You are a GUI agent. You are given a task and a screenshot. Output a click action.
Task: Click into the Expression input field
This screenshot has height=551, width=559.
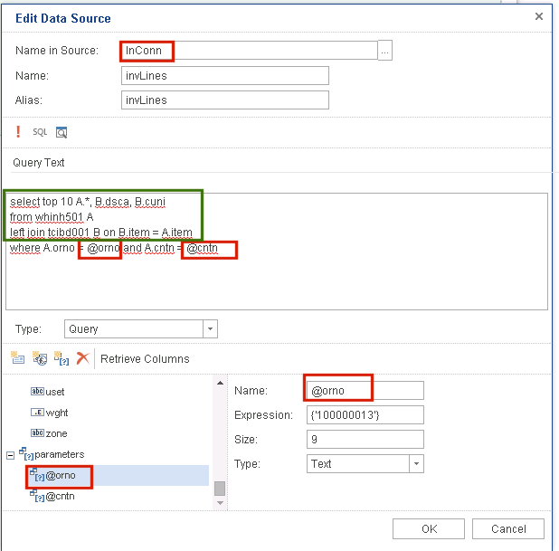pos(365,415)
